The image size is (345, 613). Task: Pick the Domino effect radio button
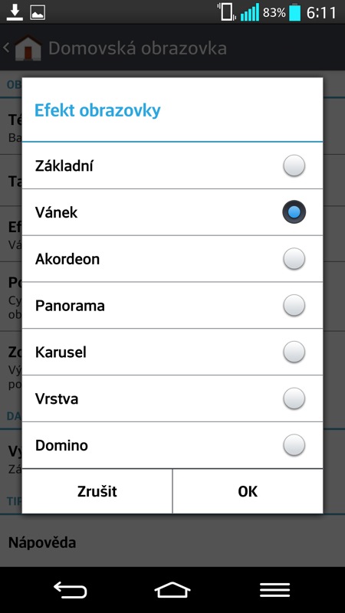coord(294,445)
